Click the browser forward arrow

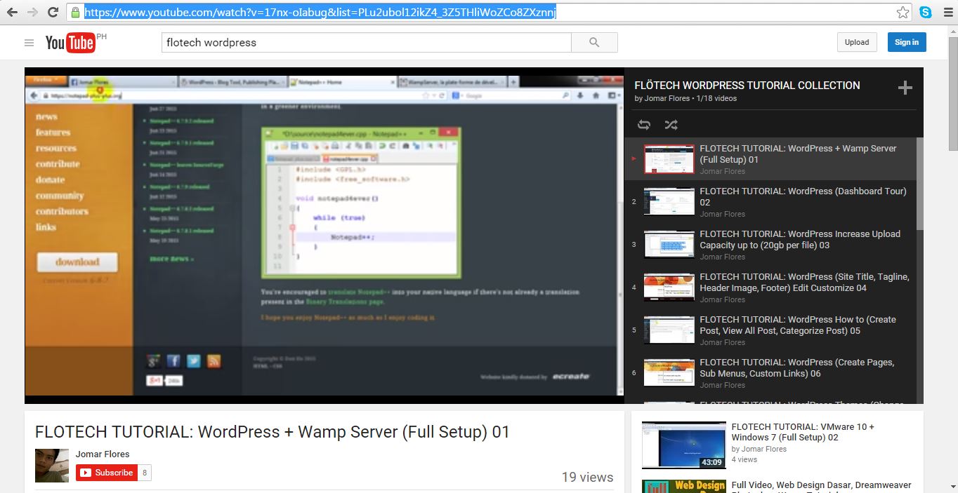(32, 13)
